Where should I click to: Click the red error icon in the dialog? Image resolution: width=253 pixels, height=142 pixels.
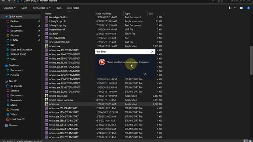102,62
